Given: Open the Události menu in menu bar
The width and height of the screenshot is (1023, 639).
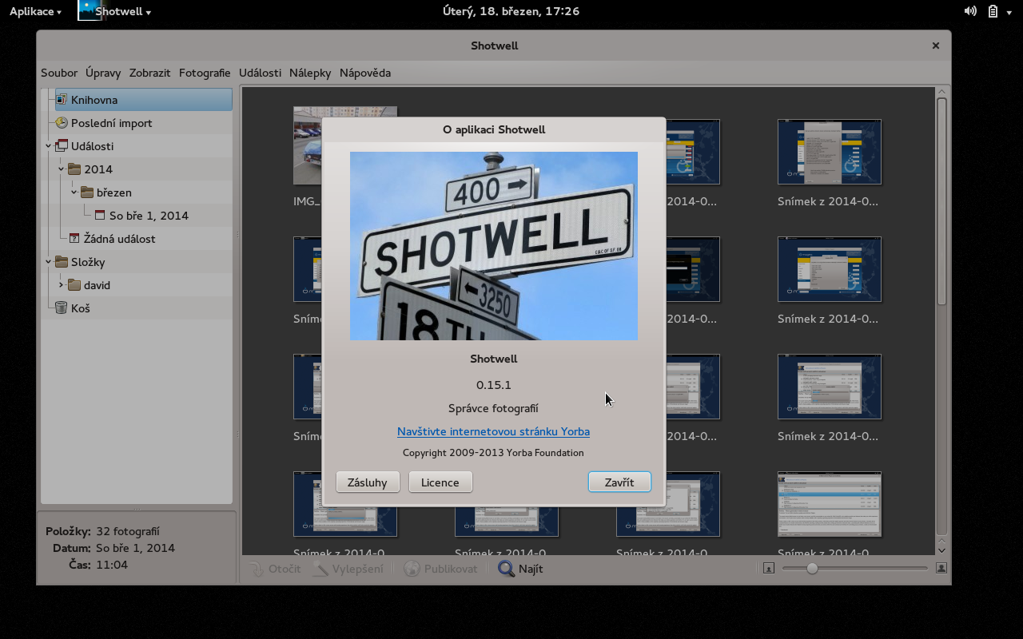Looking at the screenshot, I should point(260,73).
